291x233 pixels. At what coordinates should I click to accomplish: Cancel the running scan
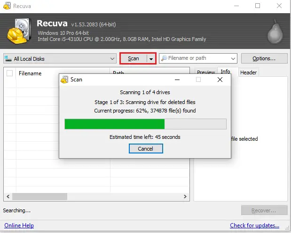point(146,148)
